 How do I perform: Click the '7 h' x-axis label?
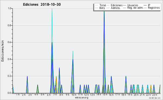(55, 95)
